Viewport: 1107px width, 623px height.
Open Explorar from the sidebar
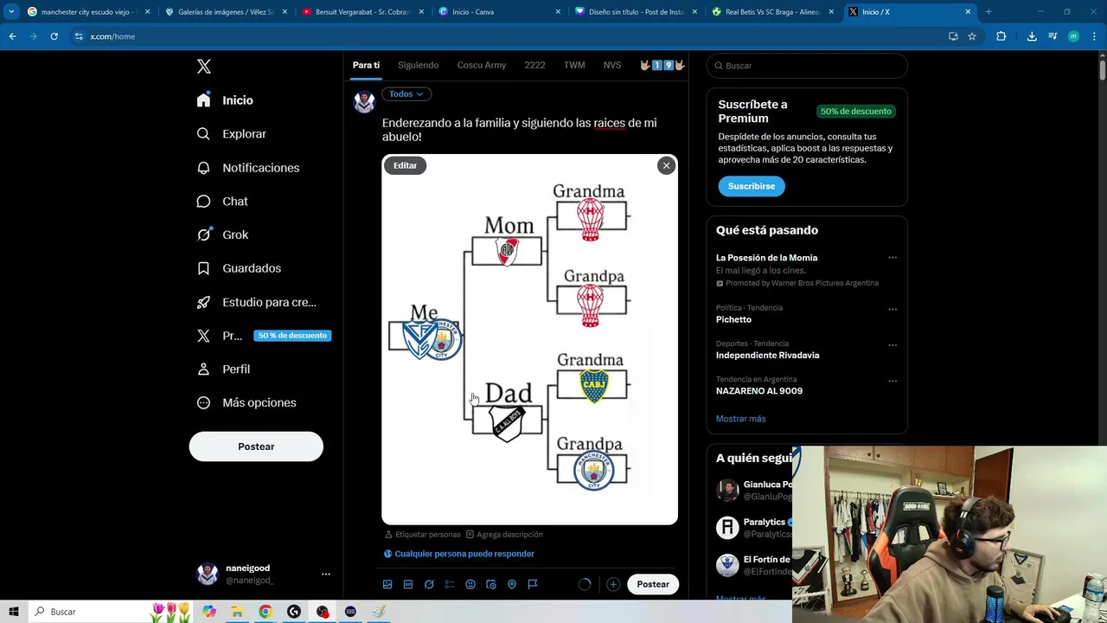[x=231, y=134]
